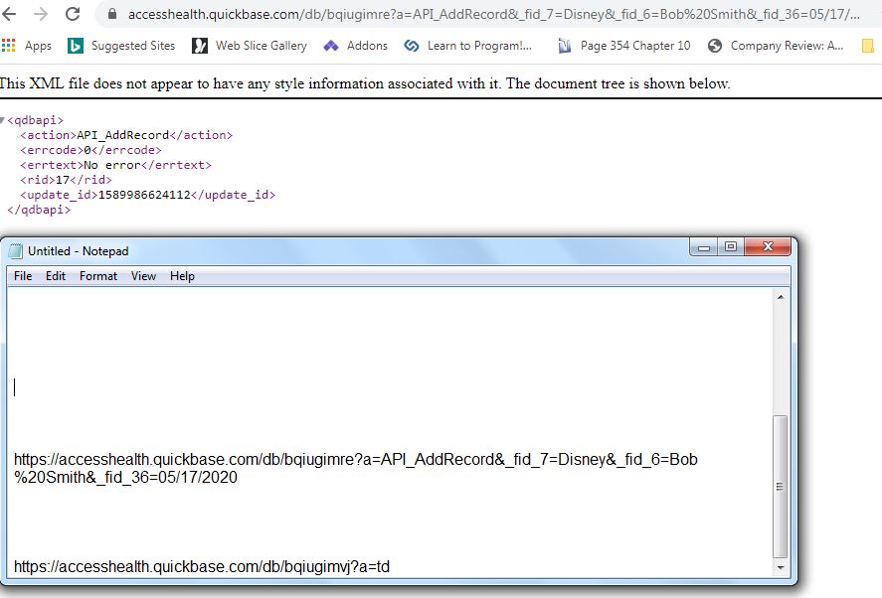Open the Suggested Sites Bing icon bookmark

tap(75, 46)
